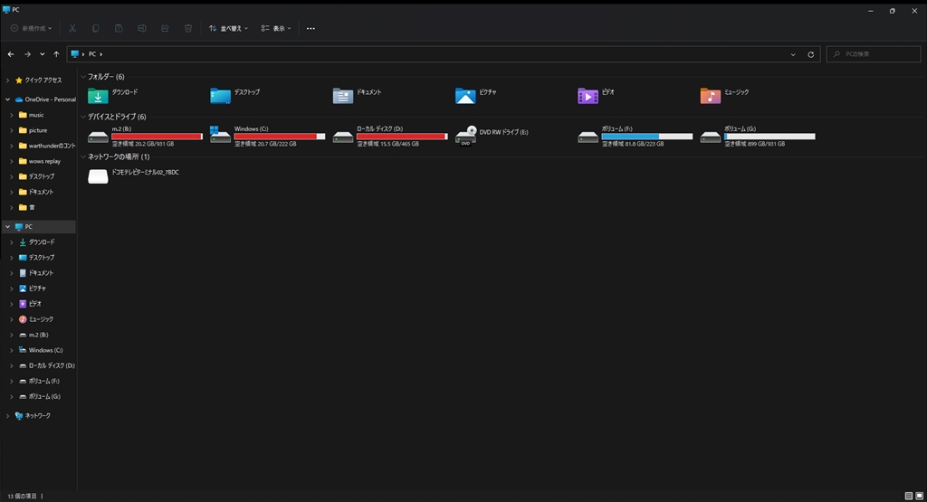Screen dimensions: 927x502
Task: Open the 新規作成 dropdown
Action: click(x=32, y=28)
